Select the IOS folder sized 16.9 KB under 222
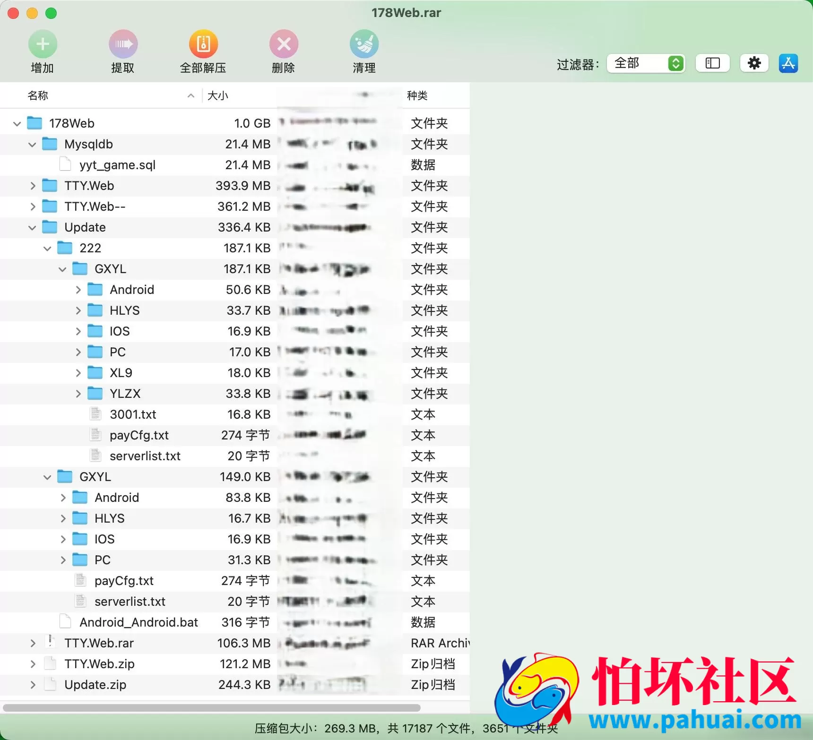The image size is (813, 740). 120,331
